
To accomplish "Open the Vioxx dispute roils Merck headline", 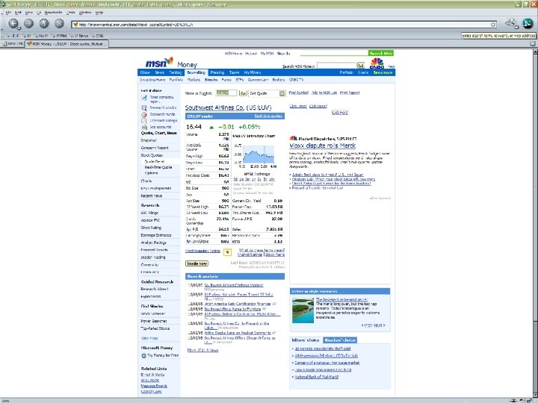I will 322,146.
